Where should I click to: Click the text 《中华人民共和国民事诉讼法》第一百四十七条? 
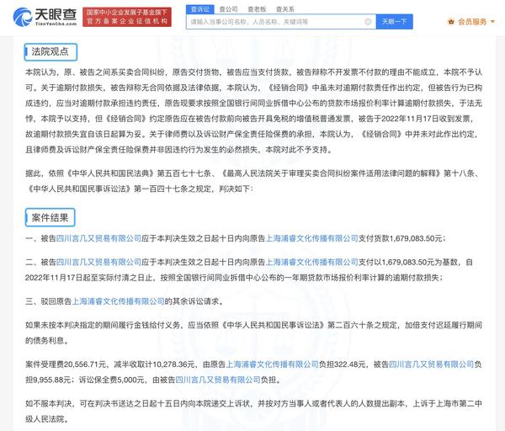[107, 189]
